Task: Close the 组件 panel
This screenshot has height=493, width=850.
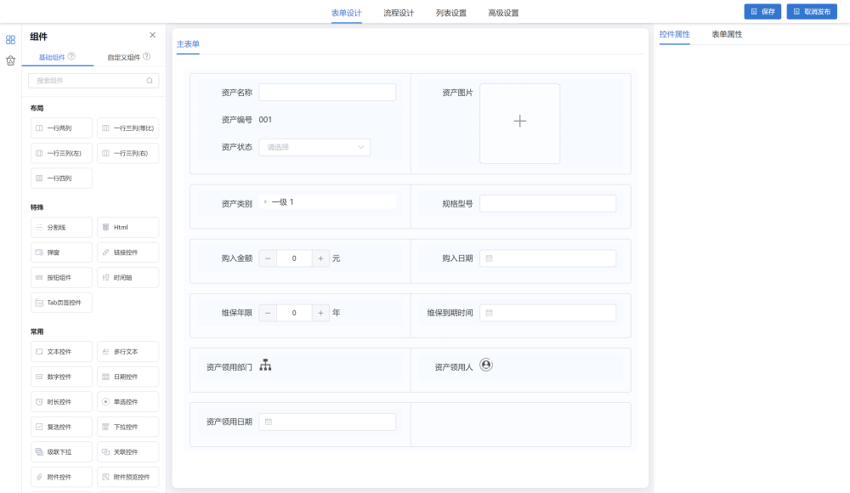Action: 152,36
